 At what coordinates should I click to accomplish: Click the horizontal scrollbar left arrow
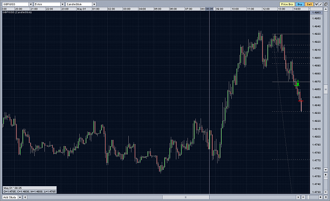25,197
